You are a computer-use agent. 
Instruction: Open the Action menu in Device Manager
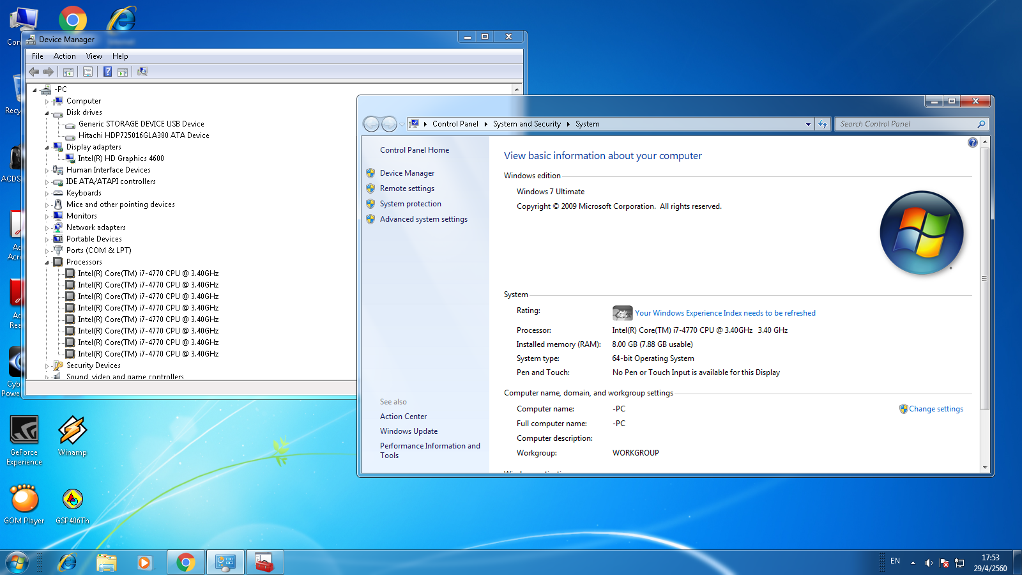click(x=65, y=56)
